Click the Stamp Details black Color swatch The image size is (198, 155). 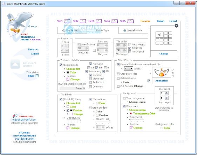[x=68, y=72]
